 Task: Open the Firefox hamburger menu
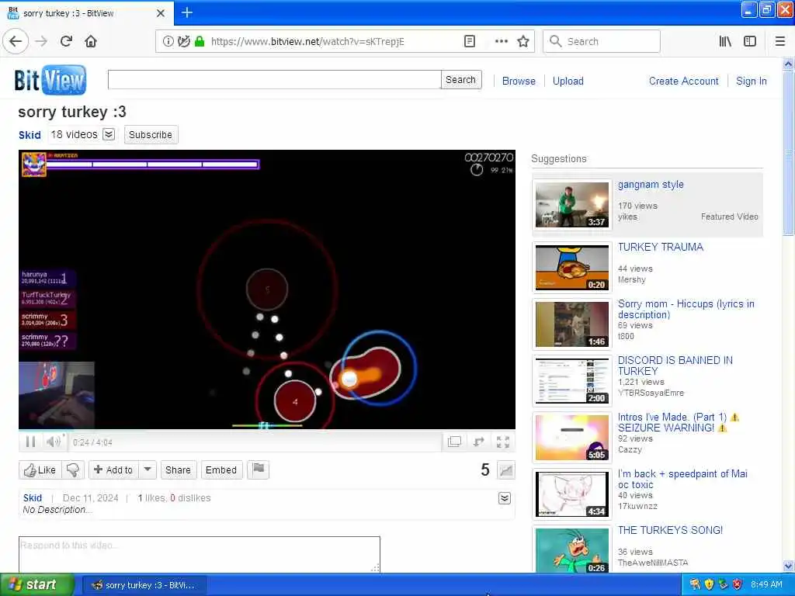780,41
